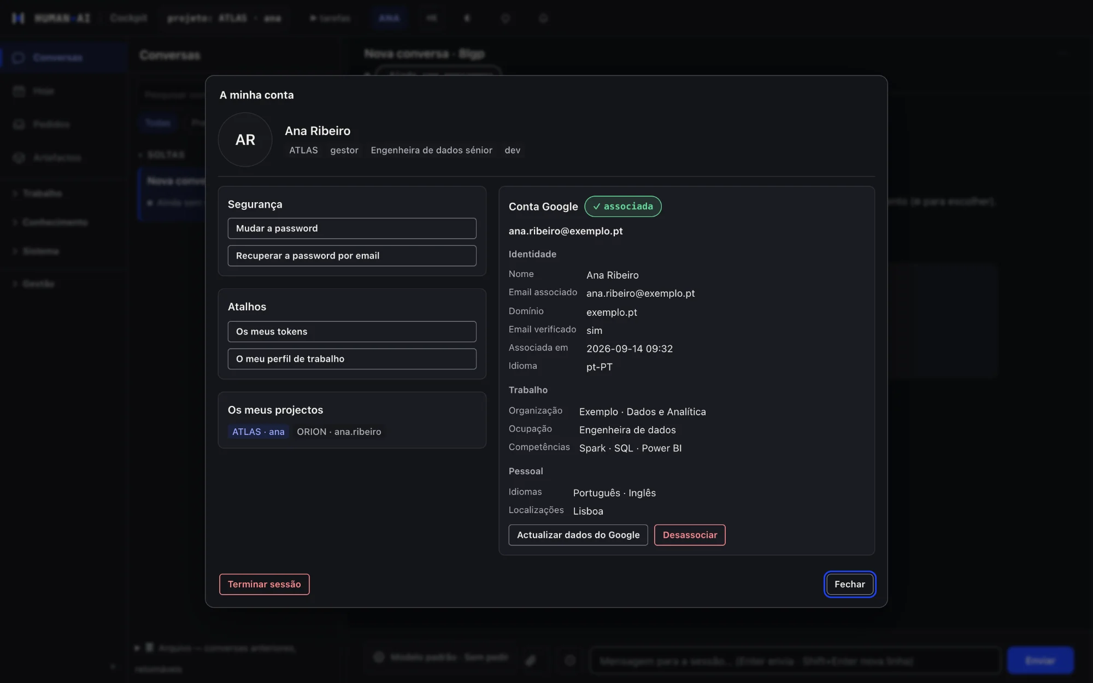Click the Engenheira de dados sénior tag
The width and height of the screenshot is (1093, 683).
pyautogui.click(x=431, y=150)
